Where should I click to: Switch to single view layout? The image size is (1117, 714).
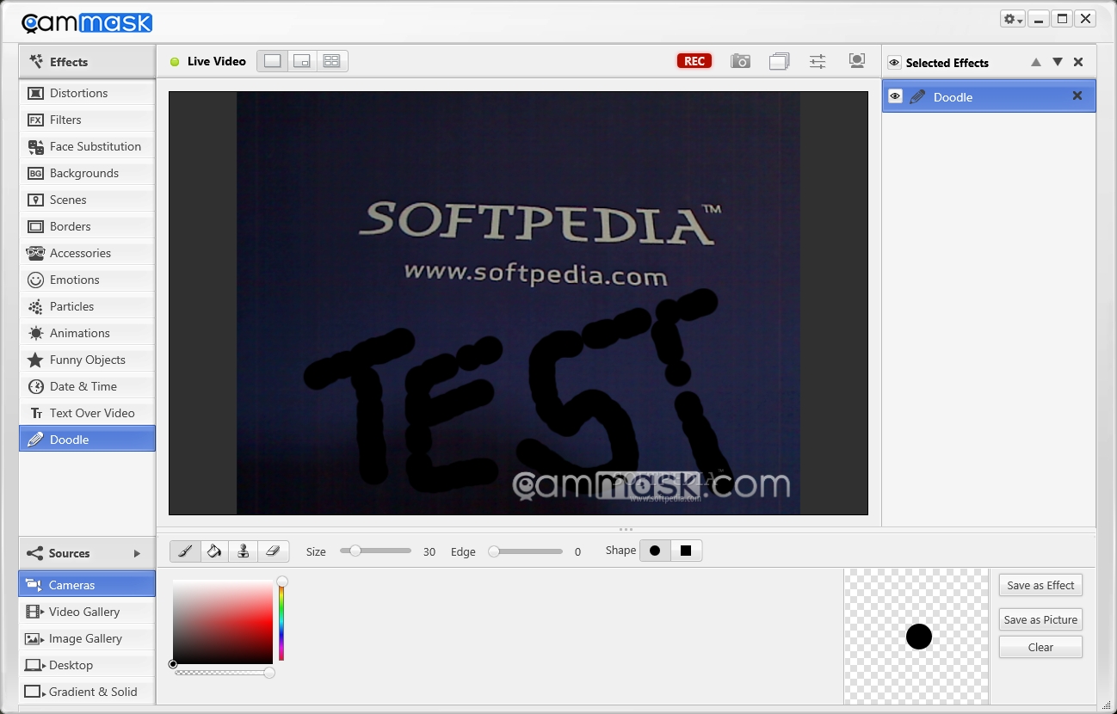pyautogui.click(x=273, y=61)
